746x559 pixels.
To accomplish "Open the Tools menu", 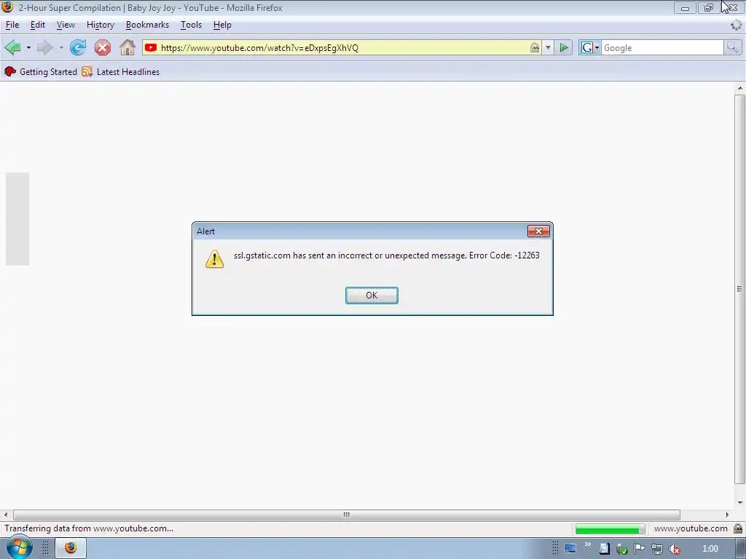I will coord(192,25).
